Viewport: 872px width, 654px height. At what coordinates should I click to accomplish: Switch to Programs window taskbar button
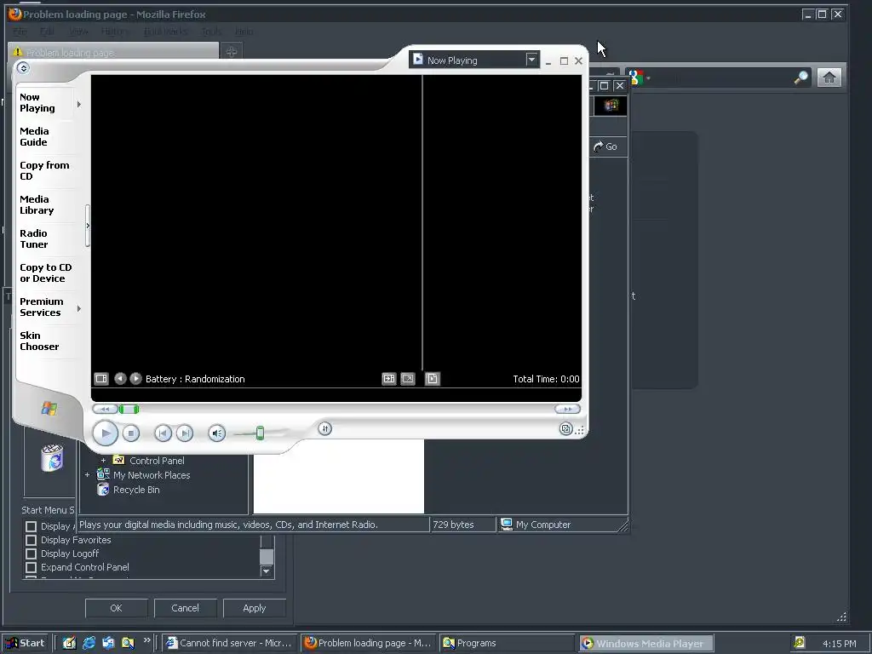click(506, 643)
